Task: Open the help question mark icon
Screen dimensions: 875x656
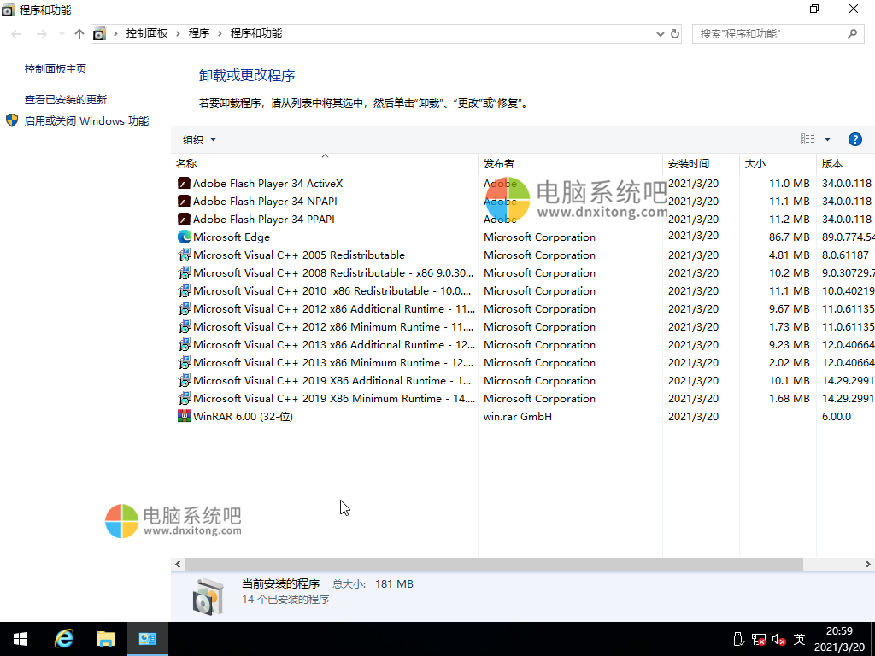Action: tap(854, 139)
